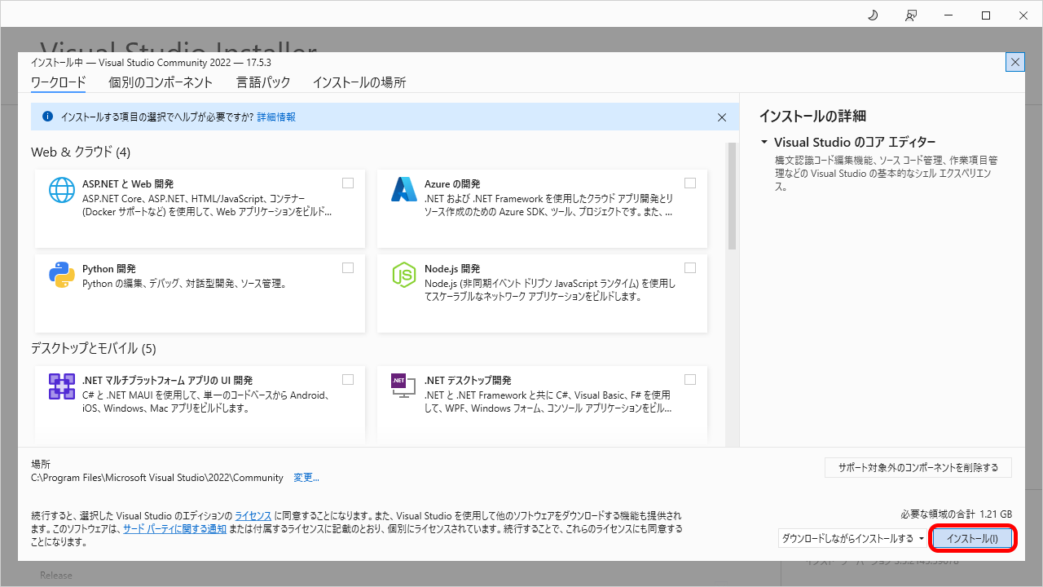Viewport: 1043px width, 587px height.
Task: Click the Azure development workload icon
Action: pos(404,190)
